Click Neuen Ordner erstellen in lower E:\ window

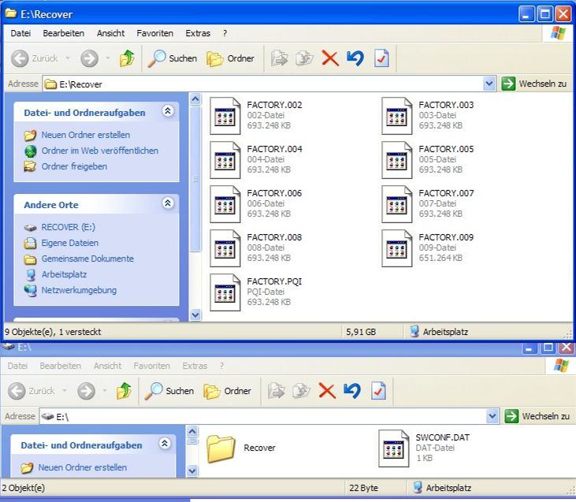[82, 467]
